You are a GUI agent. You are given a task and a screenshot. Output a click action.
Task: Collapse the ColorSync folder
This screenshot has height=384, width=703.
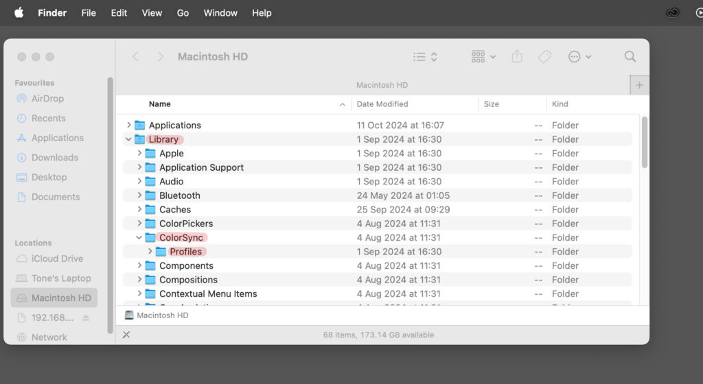[139, 237]
